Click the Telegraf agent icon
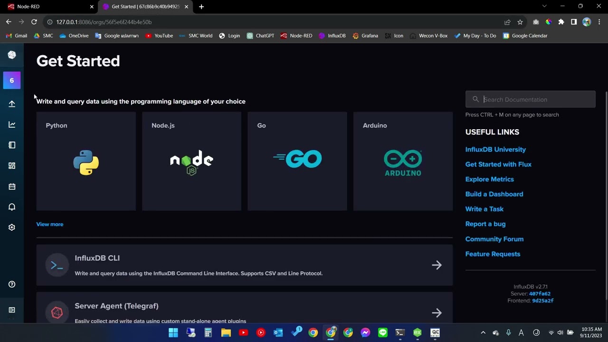 [57, 313]
